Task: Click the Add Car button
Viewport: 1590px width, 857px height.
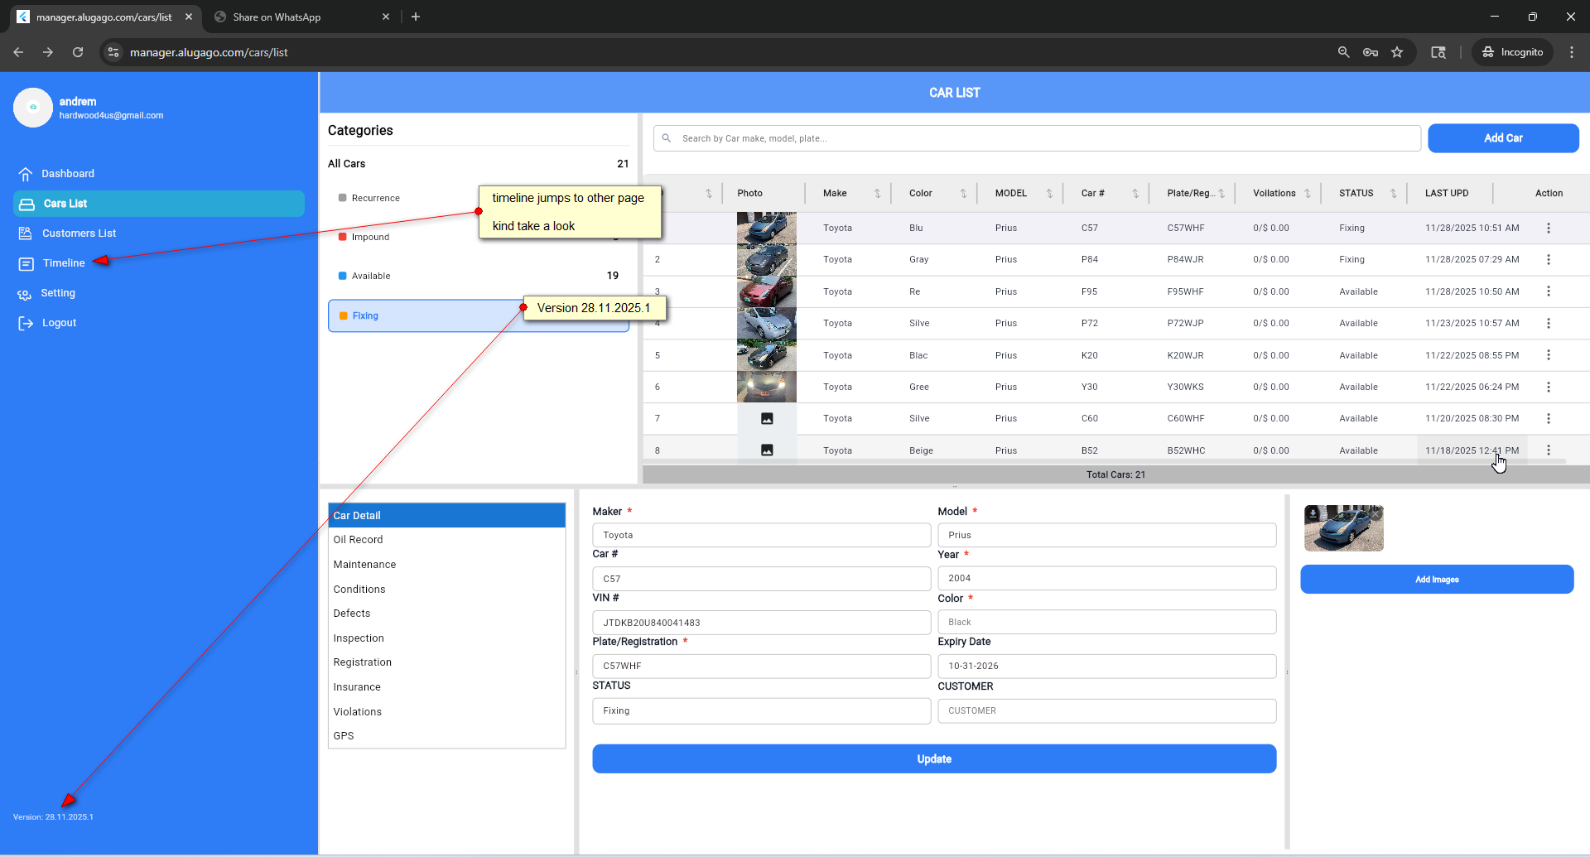Action: coord(1502,138)
